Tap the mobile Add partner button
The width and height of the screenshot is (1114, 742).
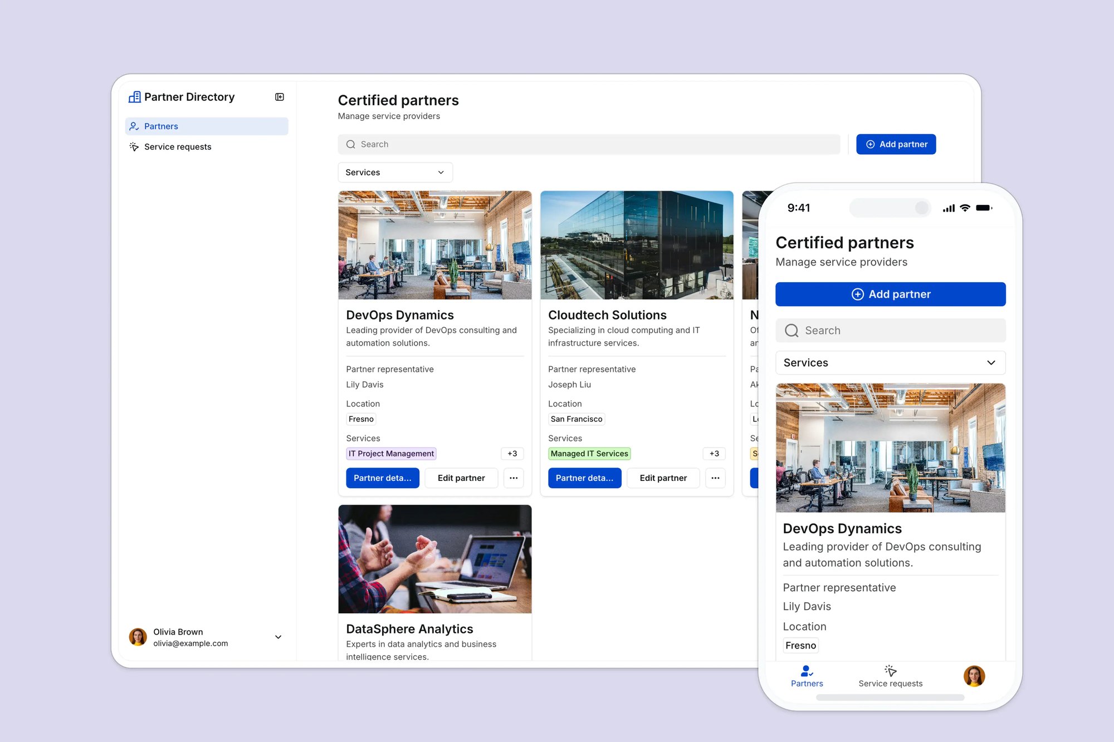tap(890, 294)
